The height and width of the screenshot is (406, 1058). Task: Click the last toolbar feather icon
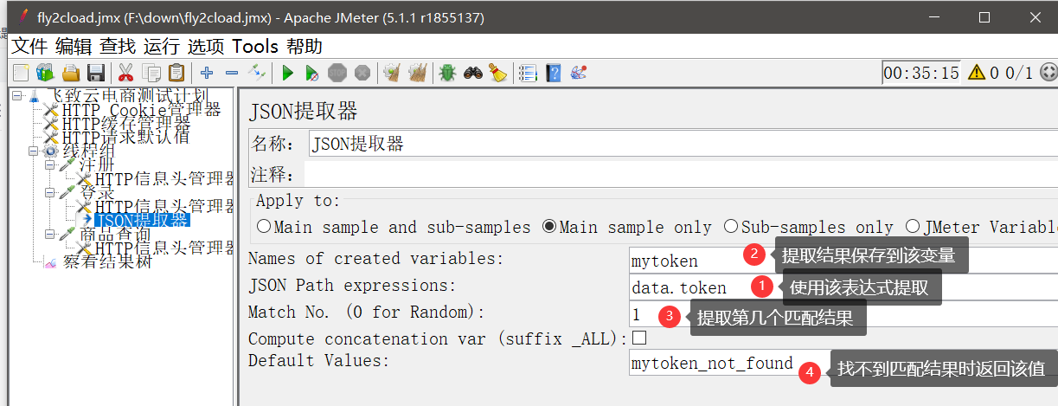click(x=579, y=73)
